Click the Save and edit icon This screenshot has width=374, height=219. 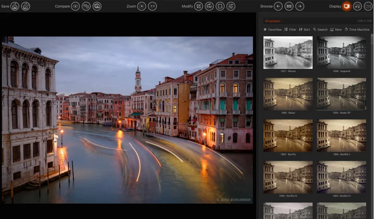point(26,6)
